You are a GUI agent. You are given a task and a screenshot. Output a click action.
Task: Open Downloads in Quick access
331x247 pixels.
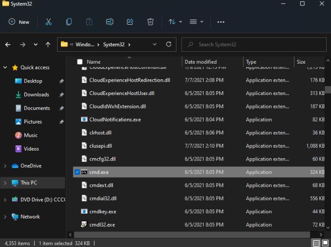36,95
